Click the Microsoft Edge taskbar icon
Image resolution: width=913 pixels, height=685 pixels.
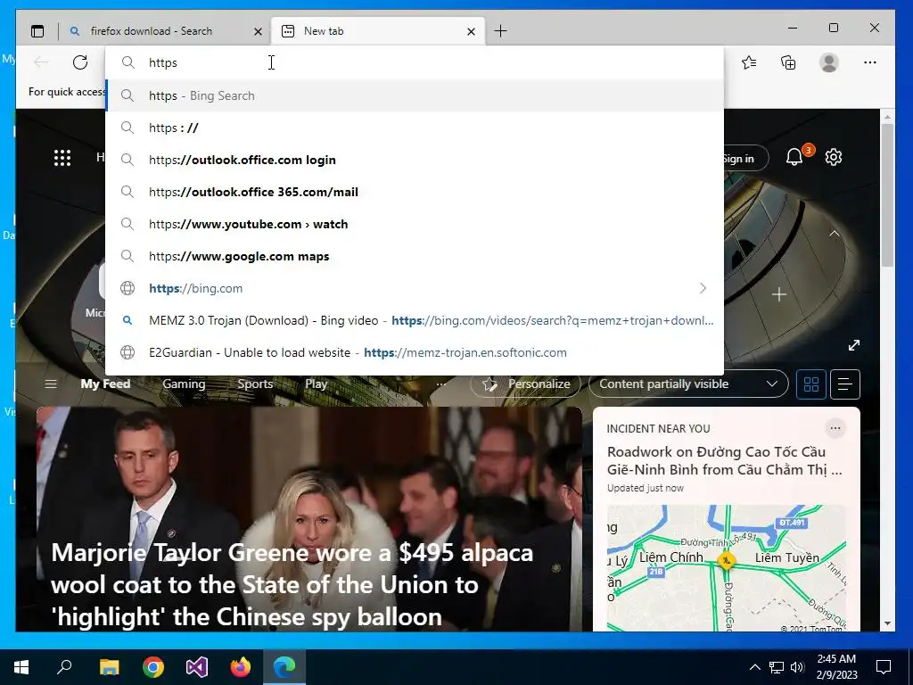[x=284, y=667]
